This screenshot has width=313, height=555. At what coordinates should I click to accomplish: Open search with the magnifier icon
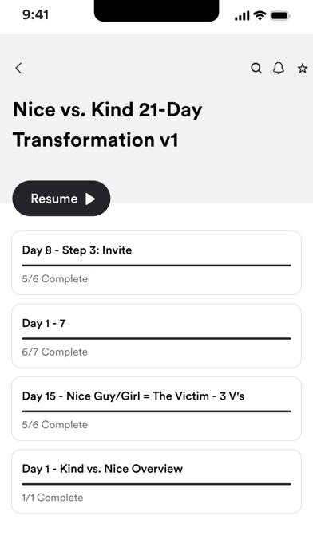pyautogui.click(x=256, y=68)
